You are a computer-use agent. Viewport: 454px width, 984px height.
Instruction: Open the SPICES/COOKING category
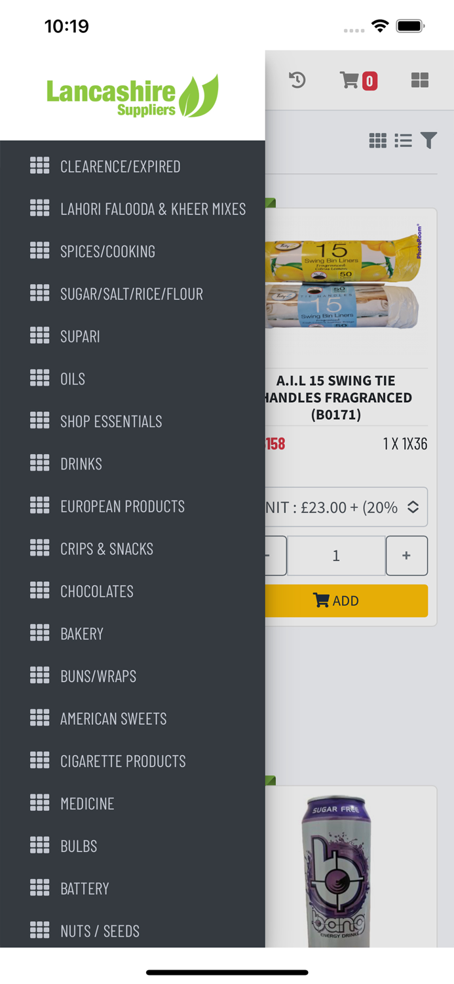(107, 251)
